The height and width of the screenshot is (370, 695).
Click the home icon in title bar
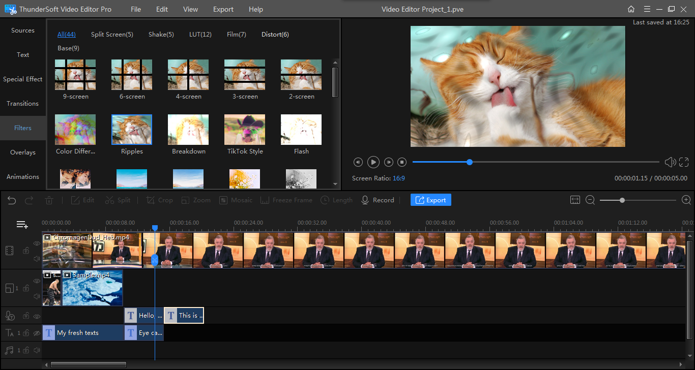tap(631, 9)
